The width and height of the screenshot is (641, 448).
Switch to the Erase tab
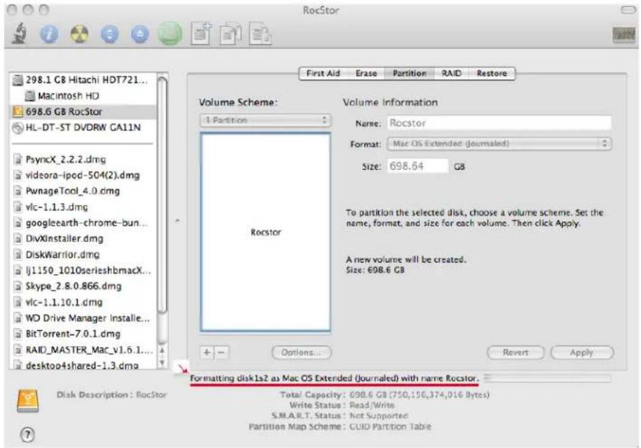[366, 74]
